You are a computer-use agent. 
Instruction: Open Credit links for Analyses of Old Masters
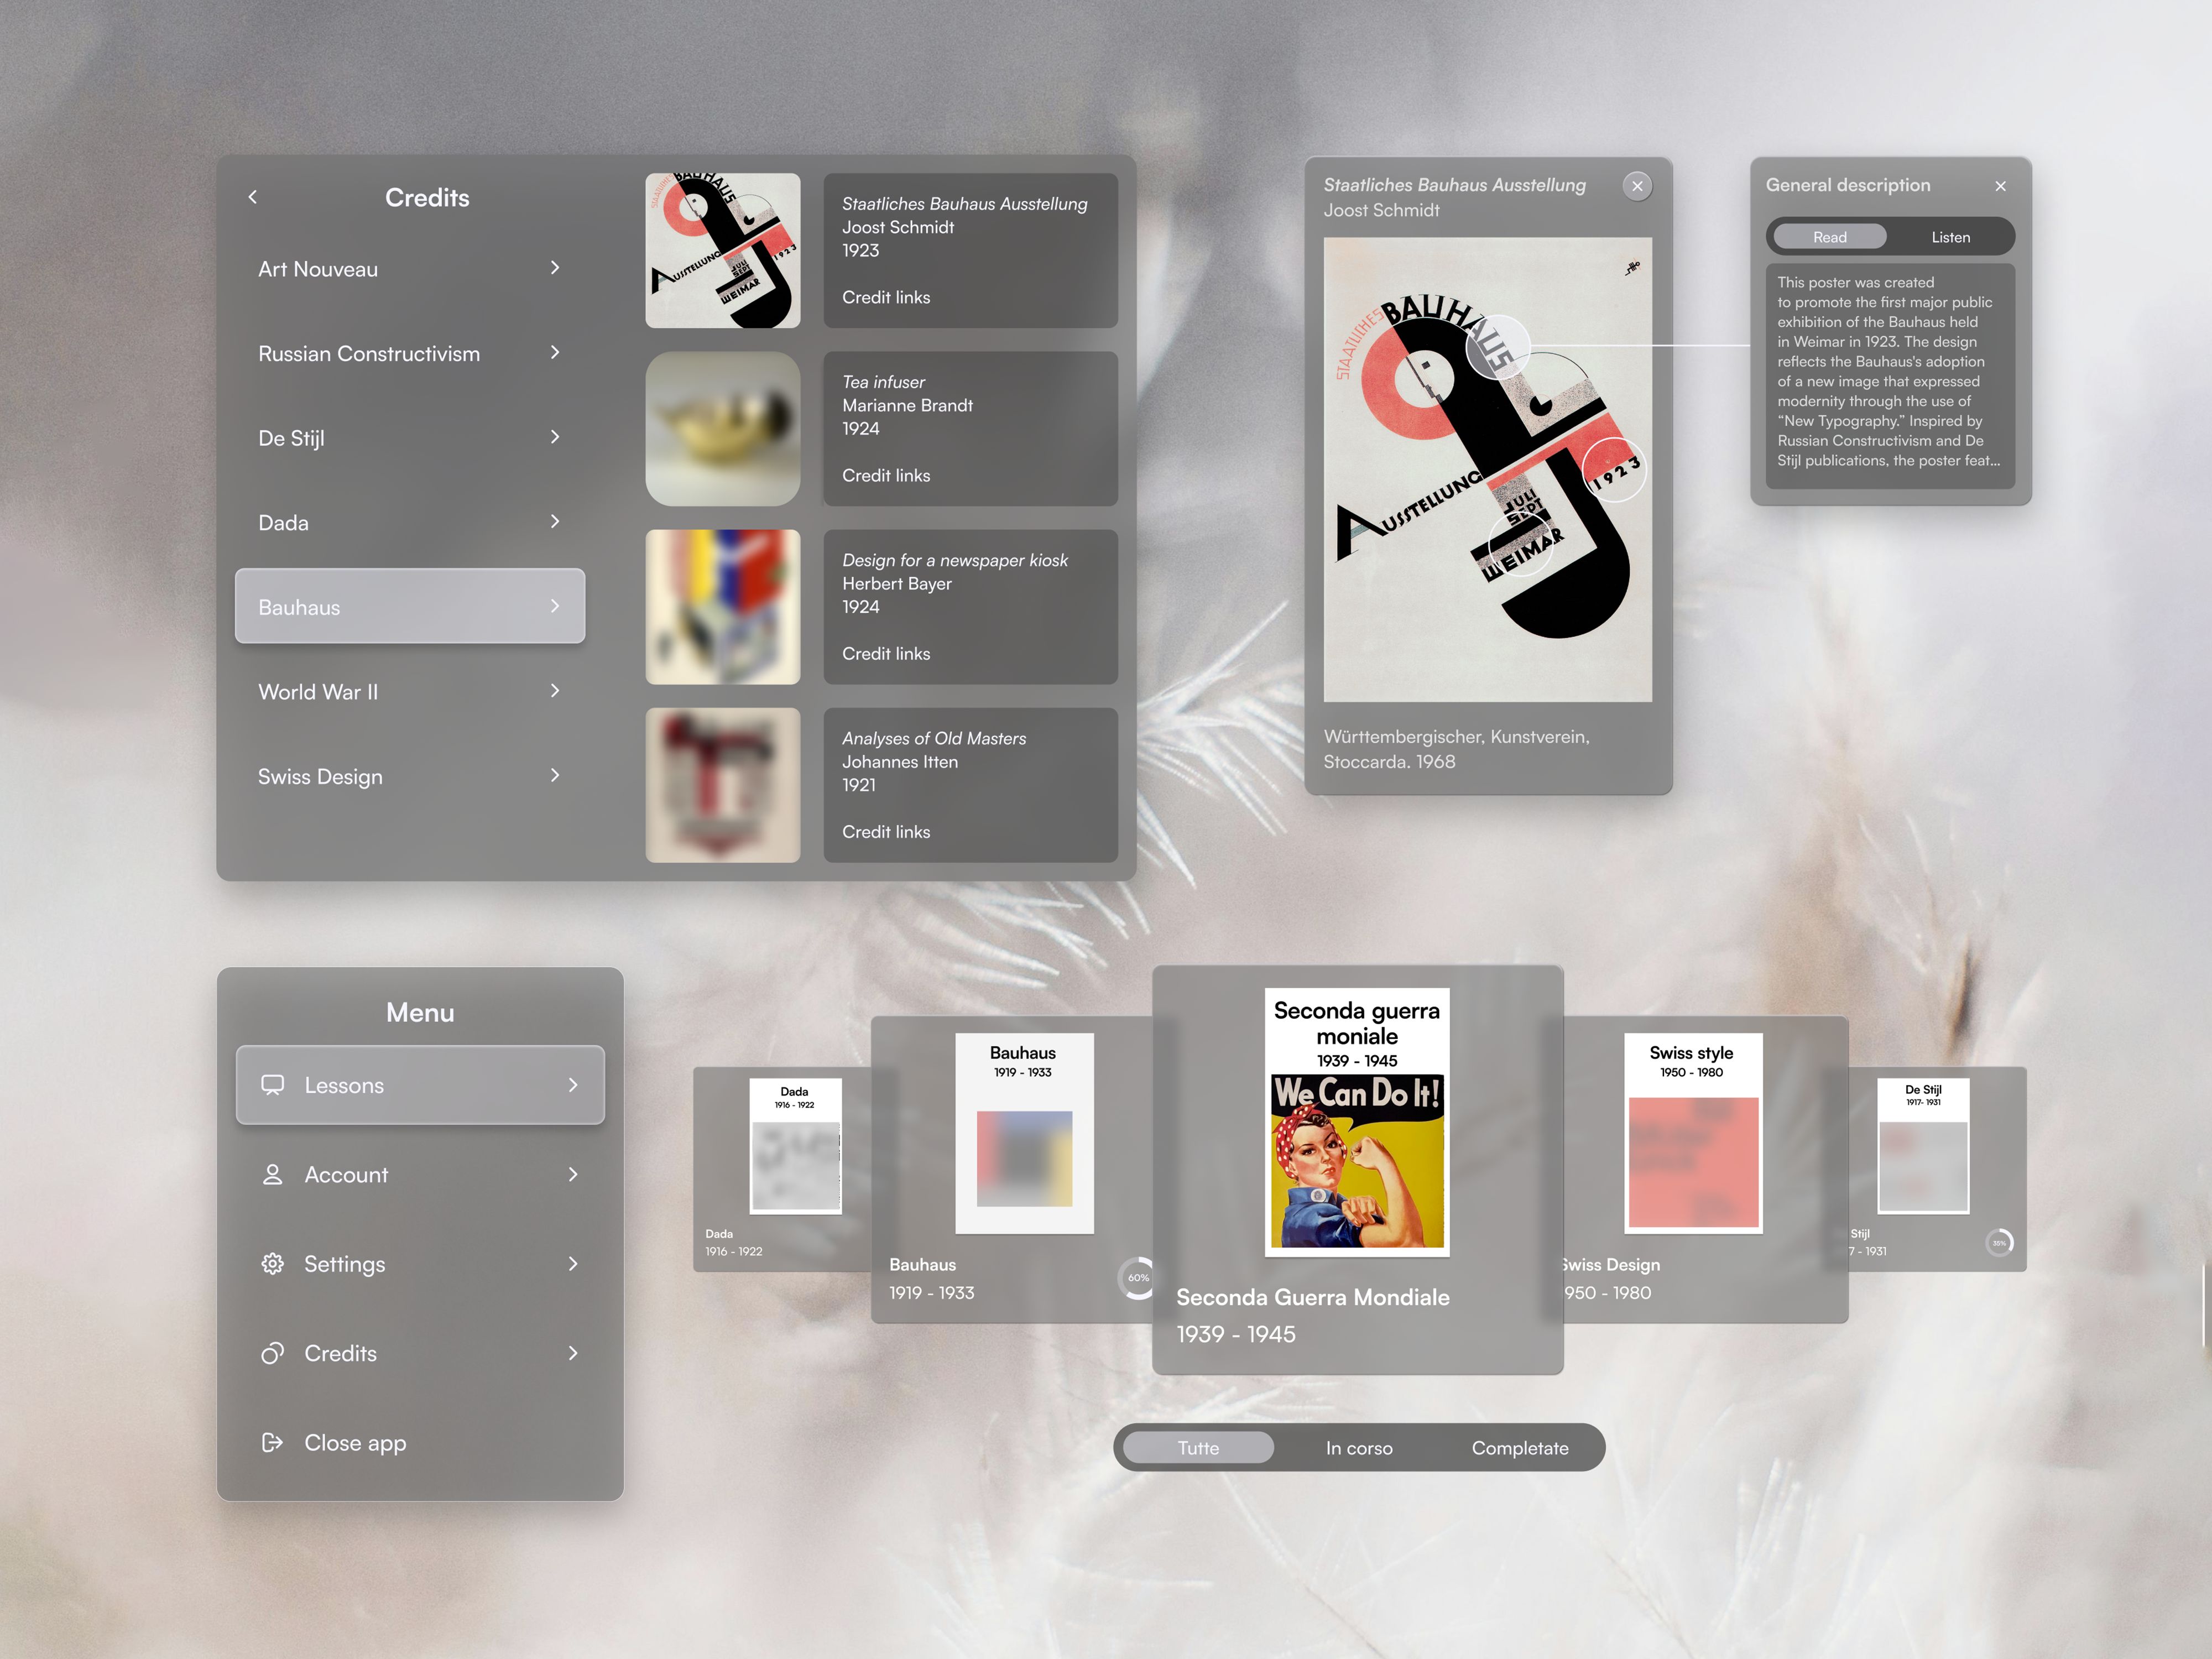click(886, 832)
